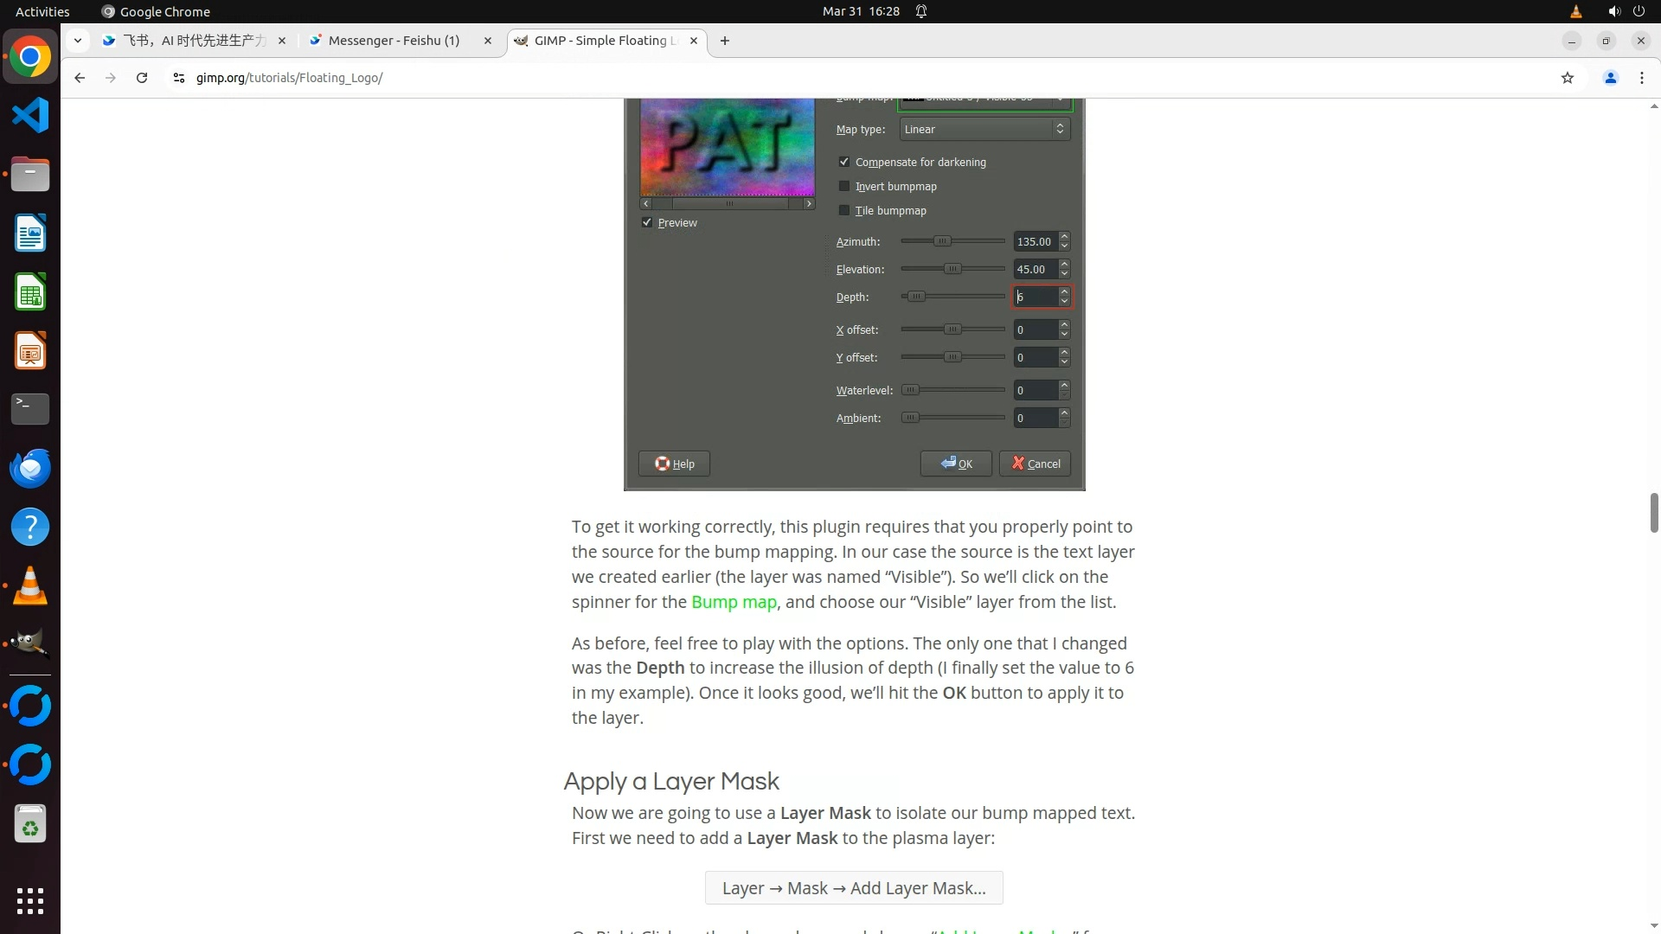The height and width of the screenshot is (934, 1661).
Task: Launch Visual Studio Code from dock
Action: click(x=30, y=115)
